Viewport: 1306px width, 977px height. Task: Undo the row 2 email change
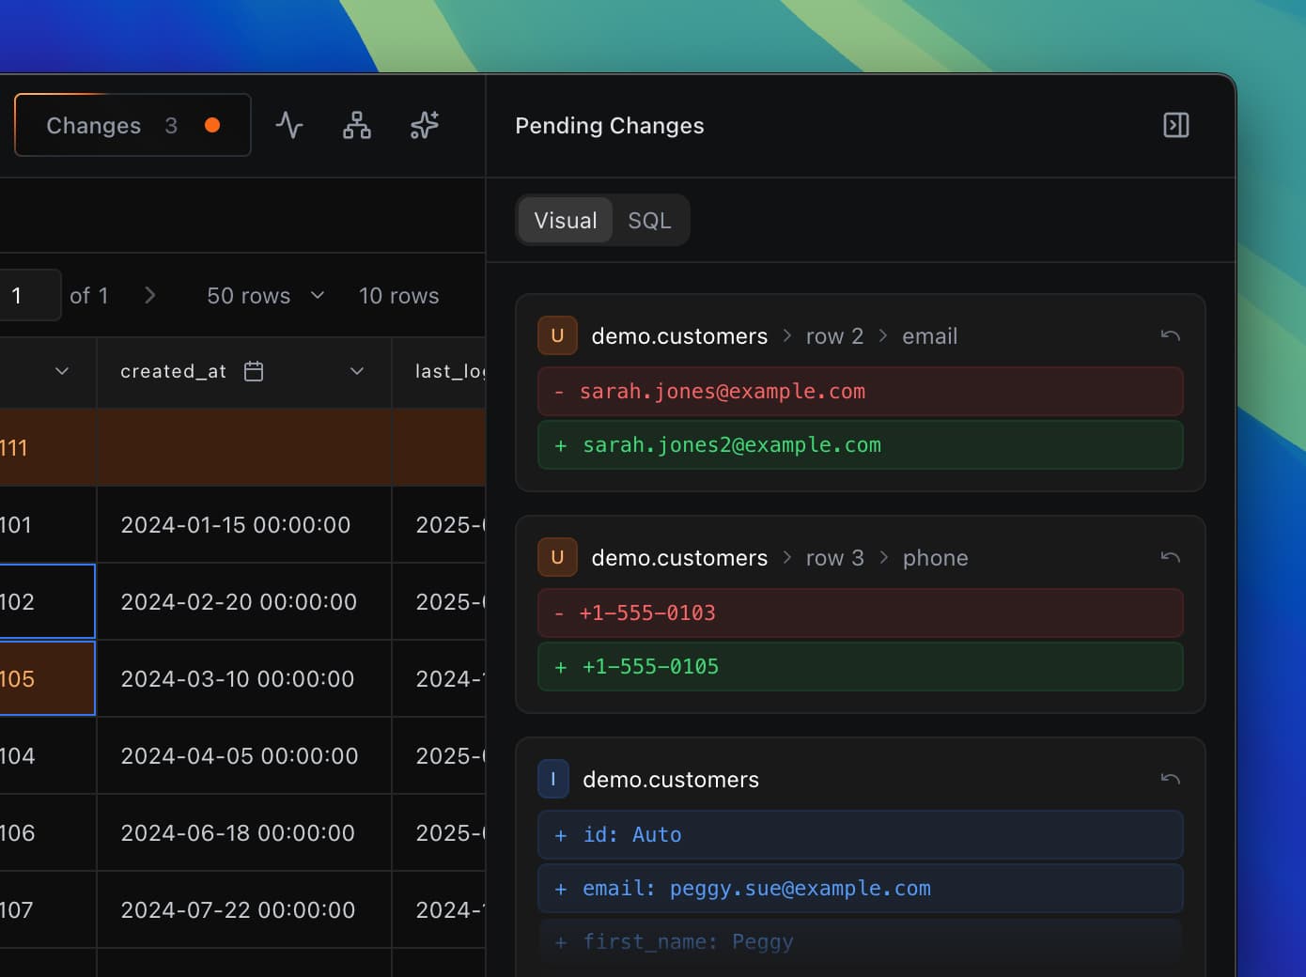click(1170, 335)
